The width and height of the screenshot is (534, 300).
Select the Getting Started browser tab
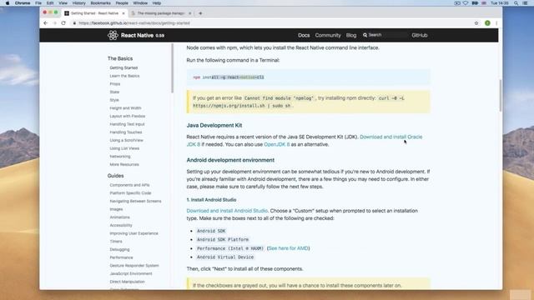pyautogui.click(x=94, y=13)
